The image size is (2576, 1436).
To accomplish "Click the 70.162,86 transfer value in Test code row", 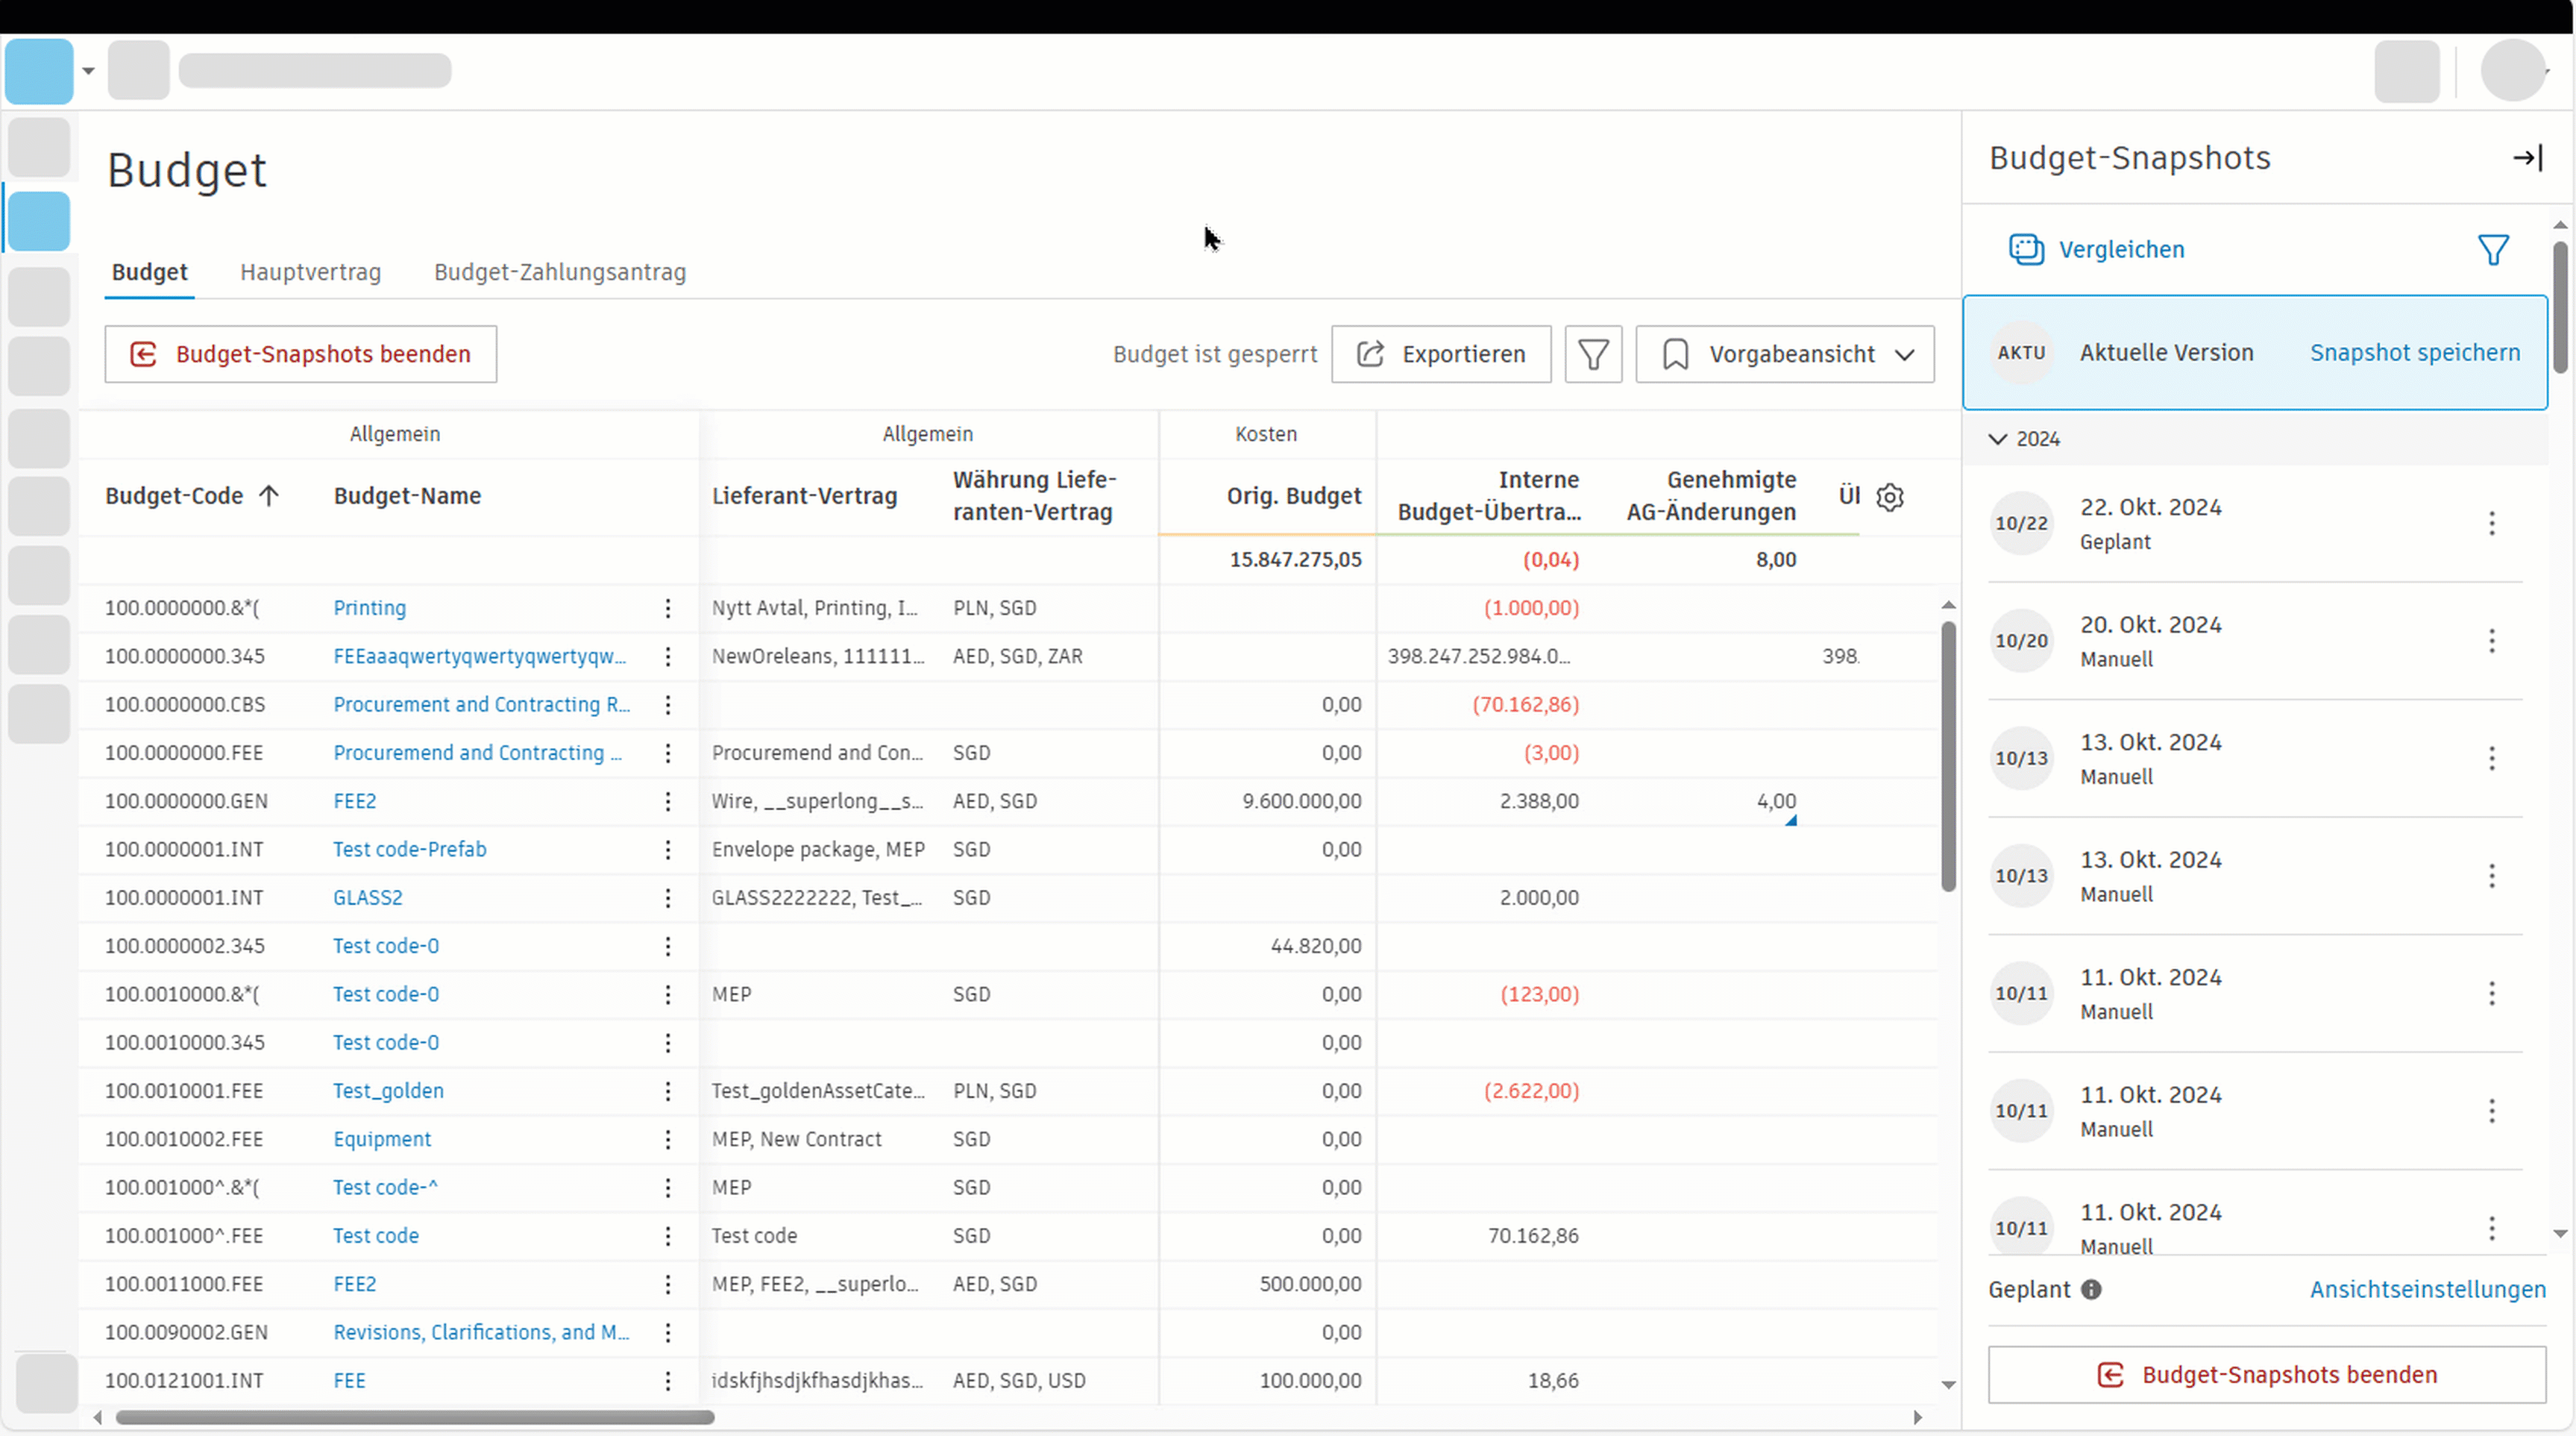I will pyautogui.click(x=1533, y=1236).
